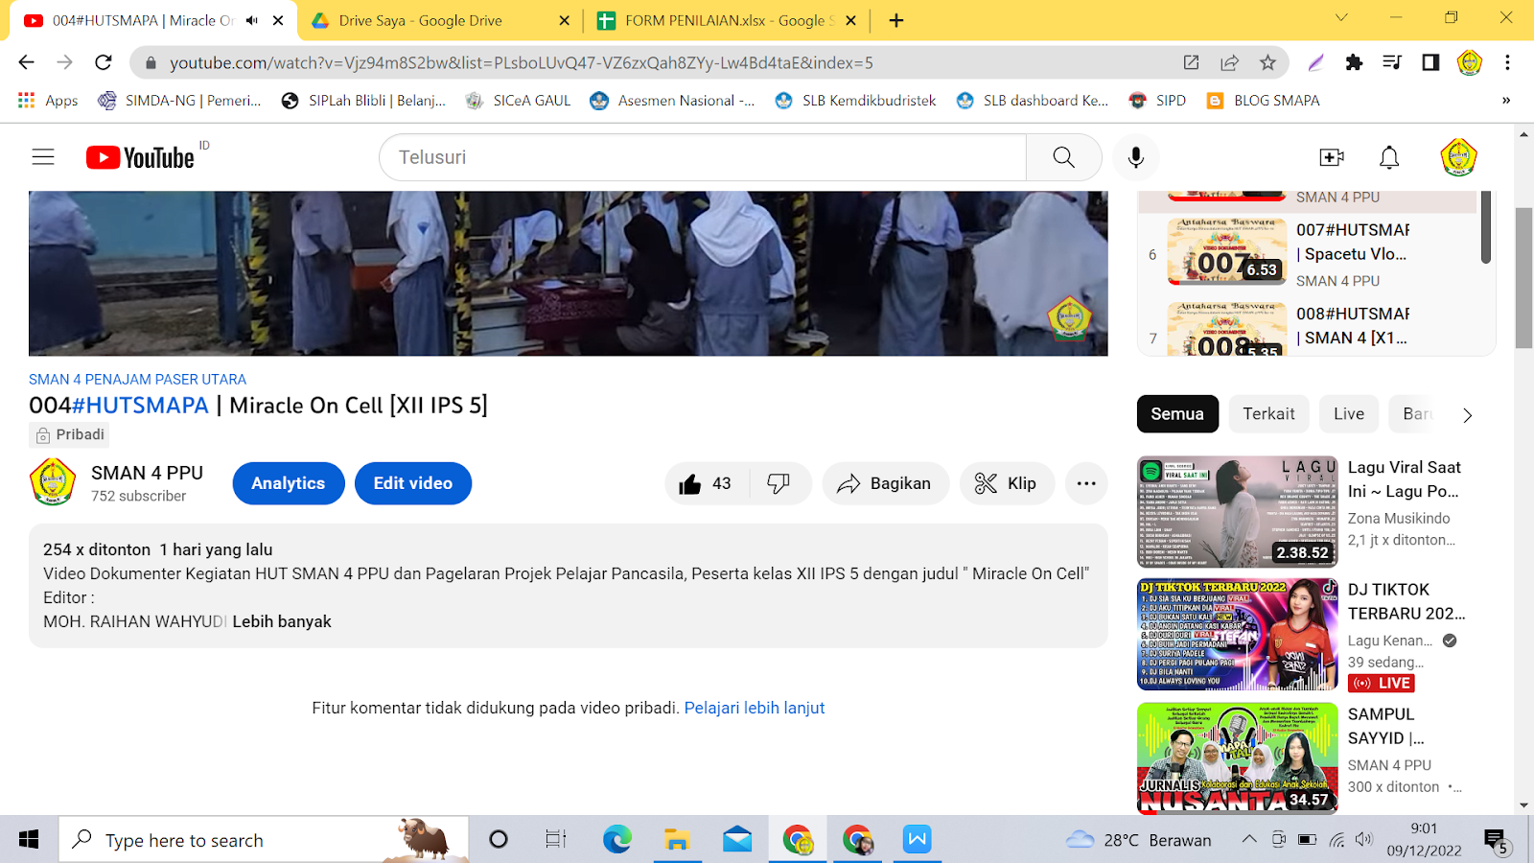This screenshot has width=1534, height=863.
Task: Show hidden system tray icons
Action: point(1249,840)
